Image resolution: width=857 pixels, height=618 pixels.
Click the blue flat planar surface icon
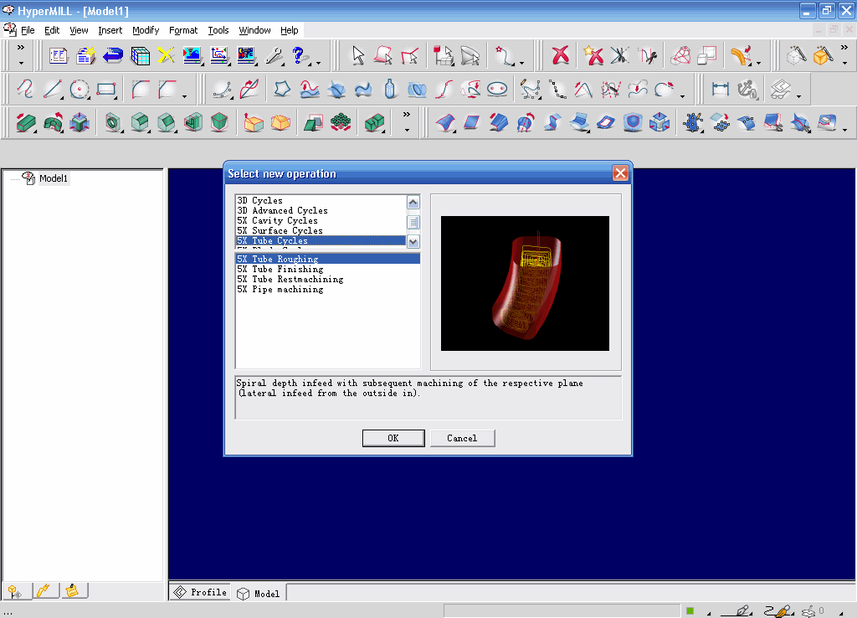click(x=471, y=122)
